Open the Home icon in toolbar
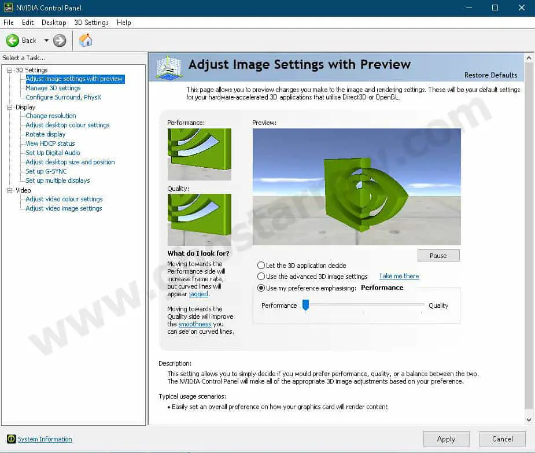 (x=86, y=40)
